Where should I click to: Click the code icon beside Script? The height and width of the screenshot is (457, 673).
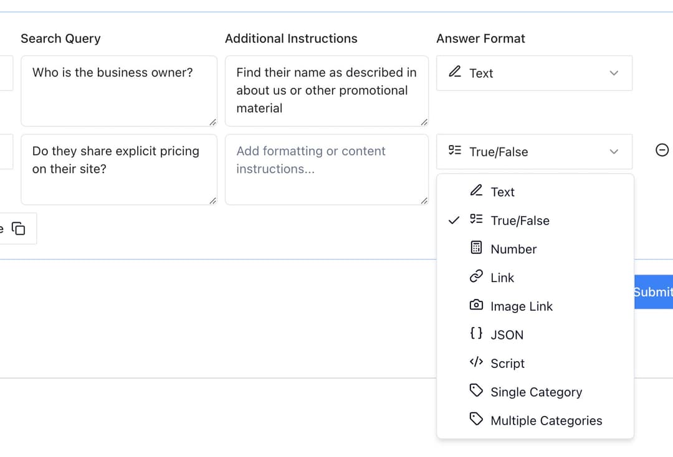coord(475,363)
